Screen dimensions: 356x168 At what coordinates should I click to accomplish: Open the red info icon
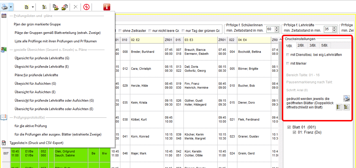tap(107, 7)
